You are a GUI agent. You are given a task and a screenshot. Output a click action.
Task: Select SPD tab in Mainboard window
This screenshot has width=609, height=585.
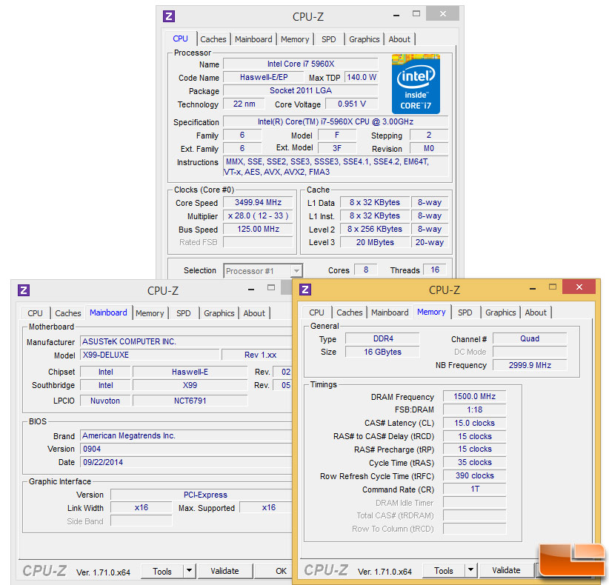coord(183,313)
